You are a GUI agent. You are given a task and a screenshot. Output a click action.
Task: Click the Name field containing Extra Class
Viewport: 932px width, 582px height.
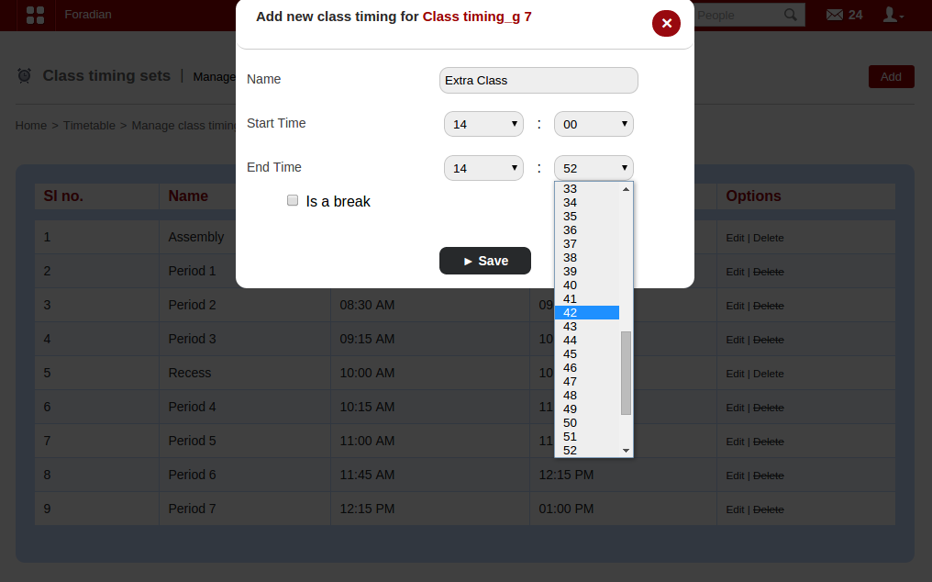pos(538,81)
